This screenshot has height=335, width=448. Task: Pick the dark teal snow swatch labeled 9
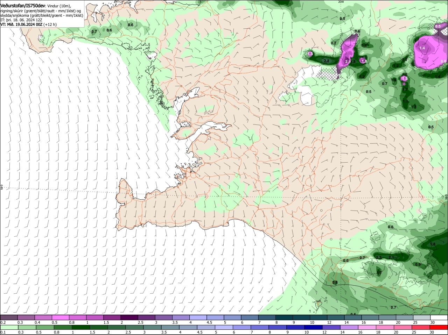301,317
